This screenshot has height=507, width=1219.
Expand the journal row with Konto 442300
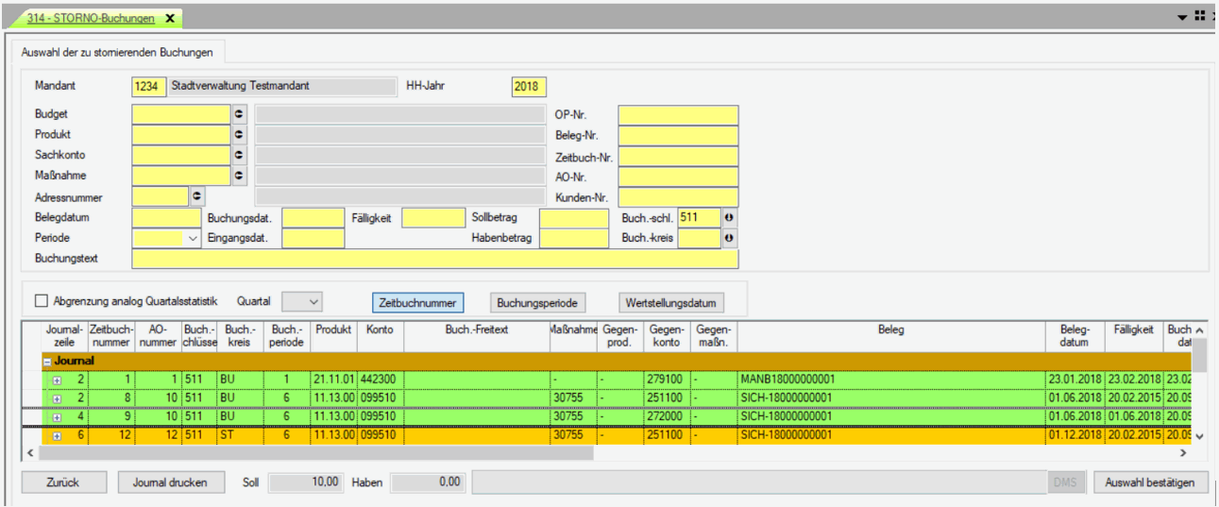tap(57, 380)
